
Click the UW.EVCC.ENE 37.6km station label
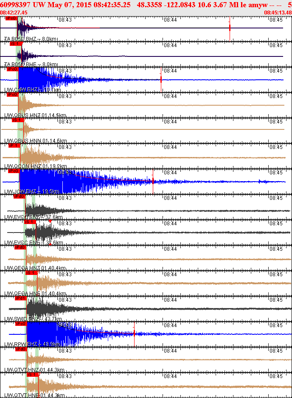(x=34, y=243)
